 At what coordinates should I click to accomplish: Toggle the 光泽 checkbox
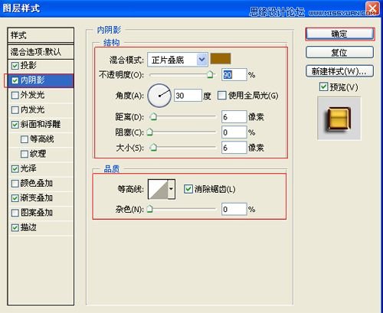click(x=15, y=168)
